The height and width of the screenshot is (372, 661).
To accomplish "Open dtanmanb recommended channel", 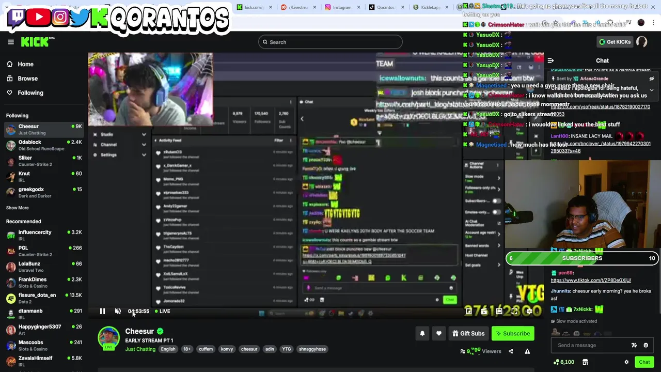I will pos(44,314).
